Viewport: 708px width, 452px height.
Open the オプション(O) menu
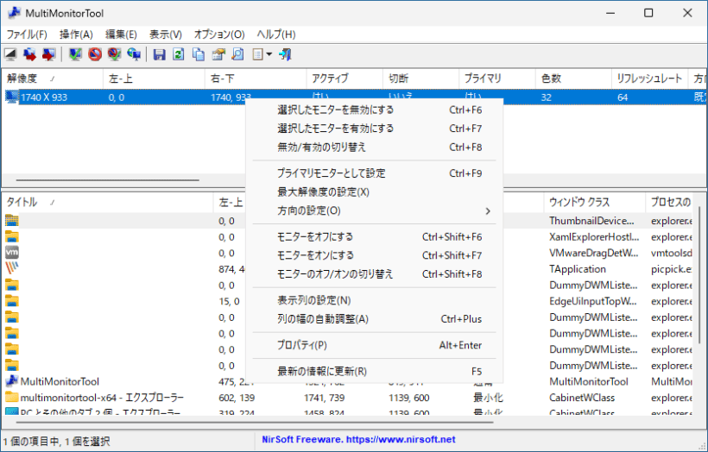(x=219, y=35)
